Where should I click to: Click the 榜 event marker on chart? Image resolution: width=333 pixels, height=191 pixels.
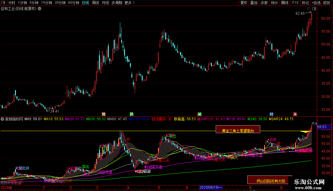click(103, 114)
